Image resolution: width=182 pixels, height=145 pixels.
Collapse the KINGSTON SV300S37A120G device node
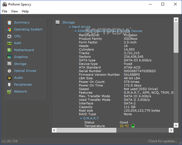76,31
